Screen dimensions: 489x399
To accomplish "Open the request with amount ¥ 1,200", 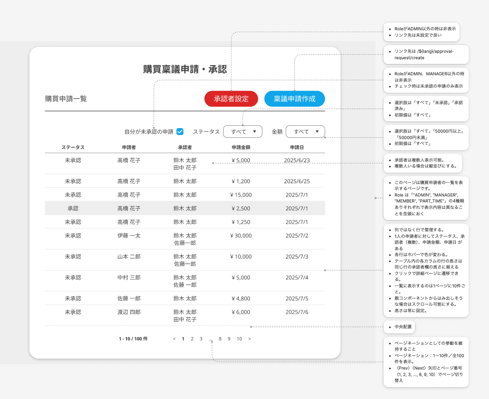I will 185,181.
